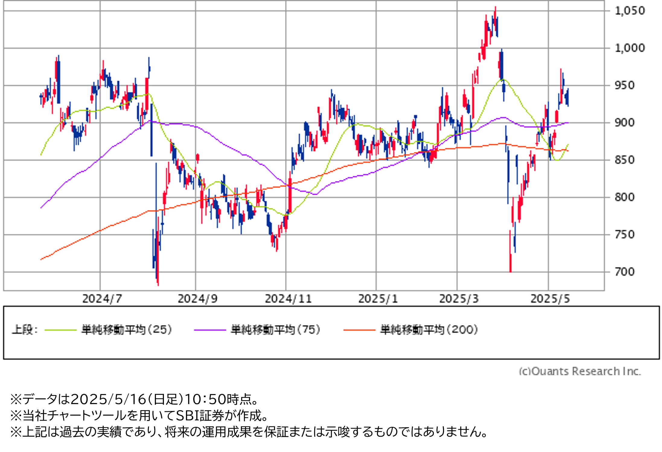The image size is (662, 452).
Task: Click the 2024/11 date axis label
Action: (x=288, y=299)
